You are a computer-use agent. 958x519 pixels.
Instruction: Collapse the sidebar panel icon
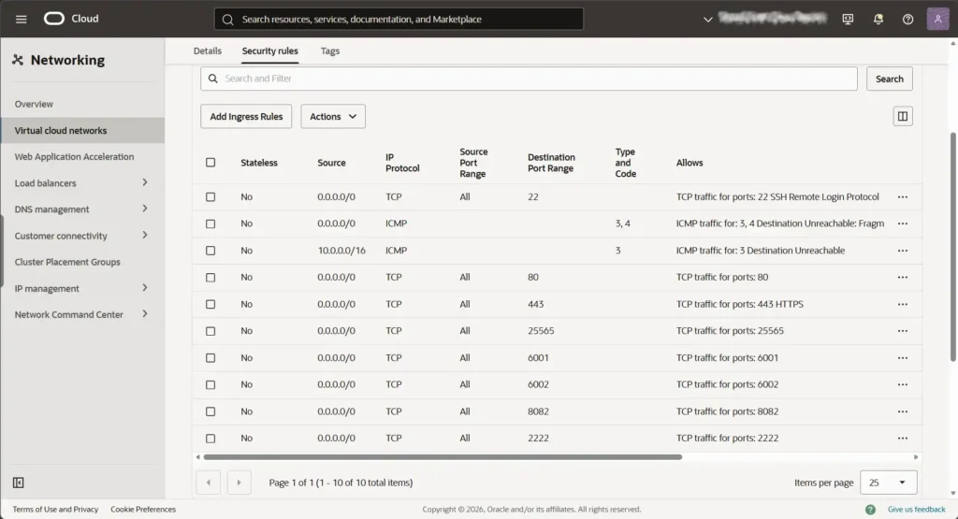19,483
